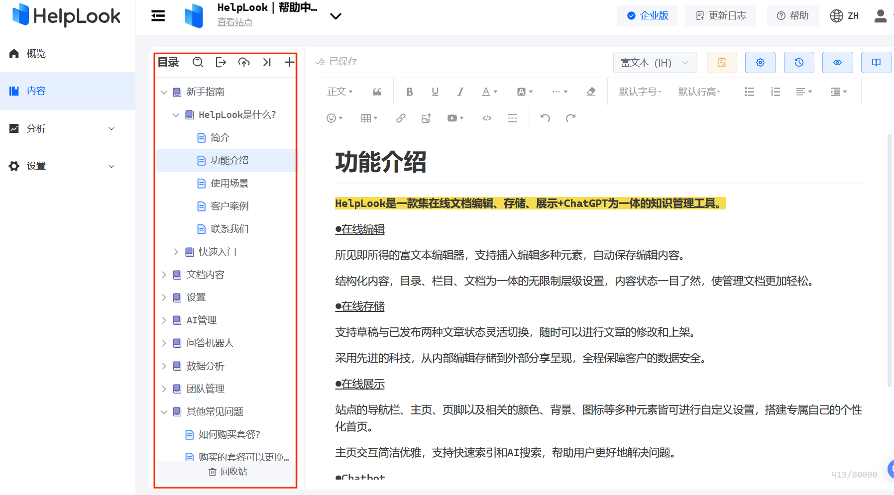Preview the article with the eye button
Viewport: 894px width, 495px height.
[x=837, y=62]
